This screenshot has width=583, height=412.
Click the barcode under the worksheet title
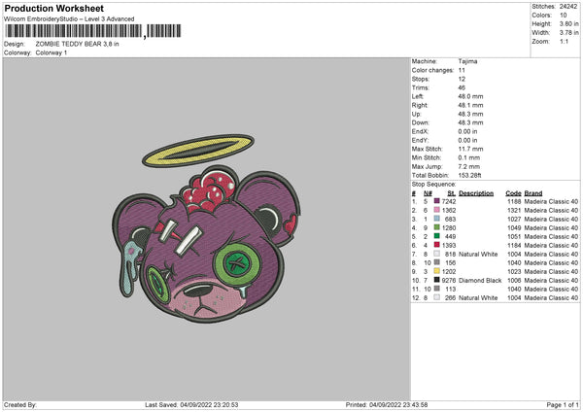point(93,31)
